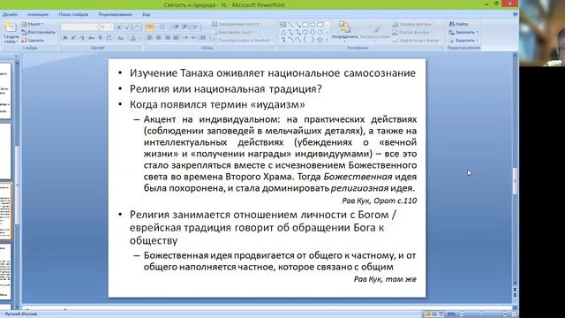Select Center text alignment

coord(159,38)
